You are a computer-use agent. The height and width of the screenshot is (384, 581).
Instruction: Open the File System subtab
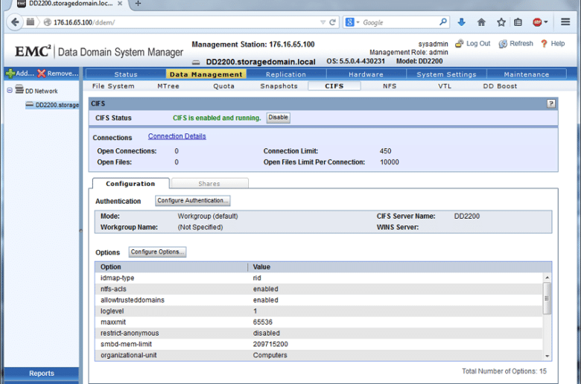[113, 86]
